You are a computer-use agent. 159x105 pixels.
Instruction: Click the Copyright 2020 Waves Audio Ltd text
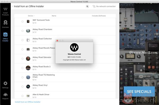74,60
